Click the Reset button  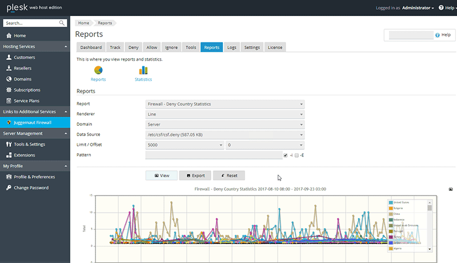click(x=229, y=176)
